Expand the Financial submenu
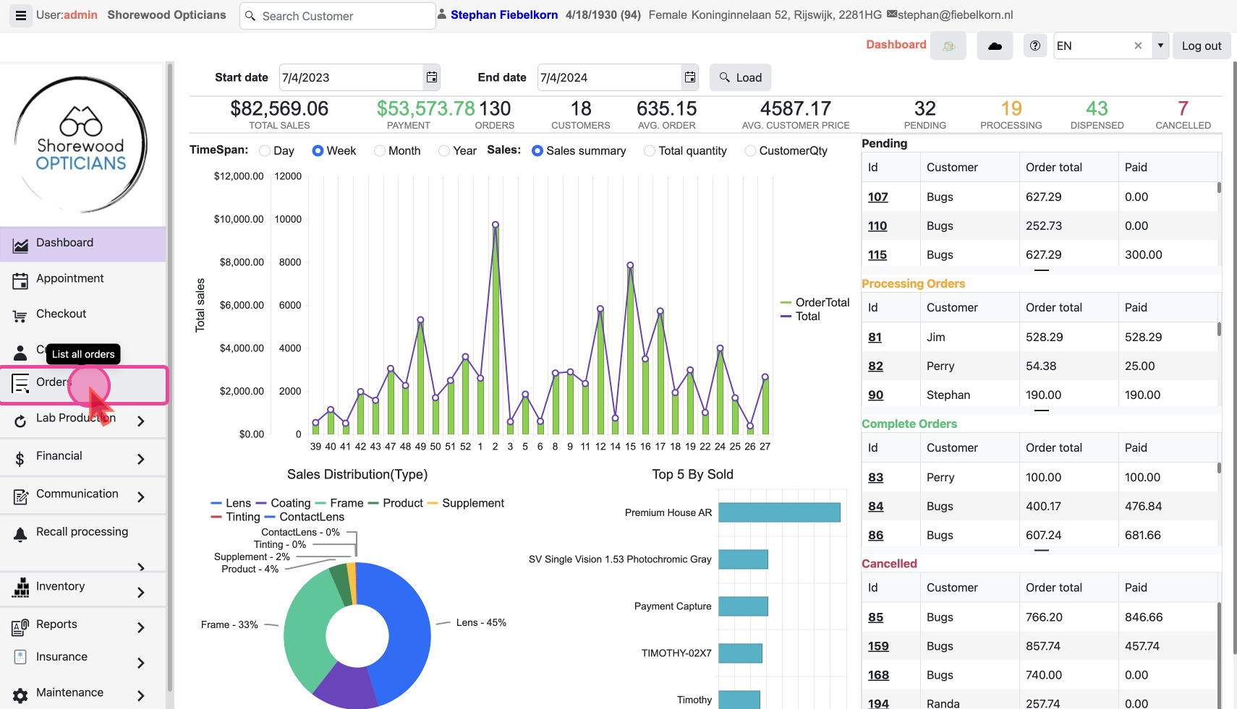Screen dimensions: 1237x709 point(141,459)
